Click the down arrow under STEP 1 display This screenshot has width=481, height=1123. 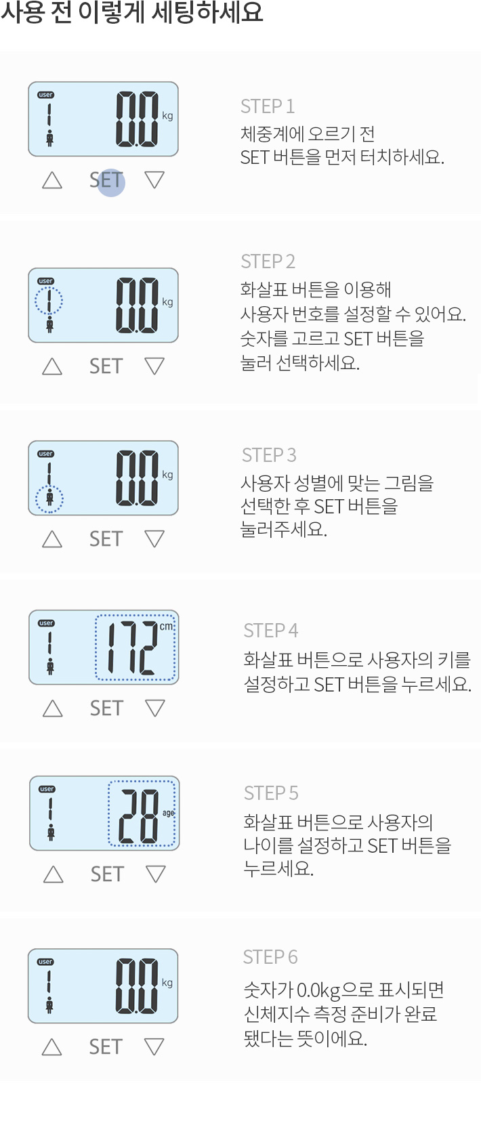(x=154, y=180)
